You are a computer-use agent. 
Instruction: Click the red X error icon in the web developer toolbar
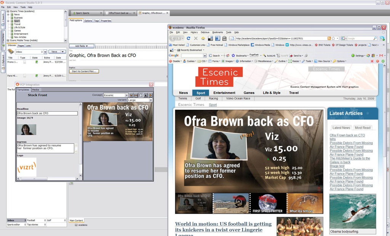tap(372, 61)
